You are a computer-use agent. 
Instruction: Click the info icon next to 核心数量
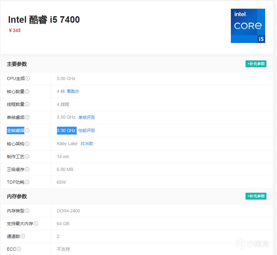pos(27,91)
